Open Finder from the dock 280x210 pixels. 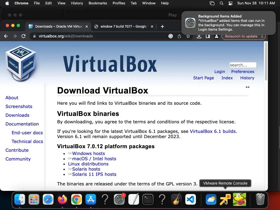click(20, 199)
